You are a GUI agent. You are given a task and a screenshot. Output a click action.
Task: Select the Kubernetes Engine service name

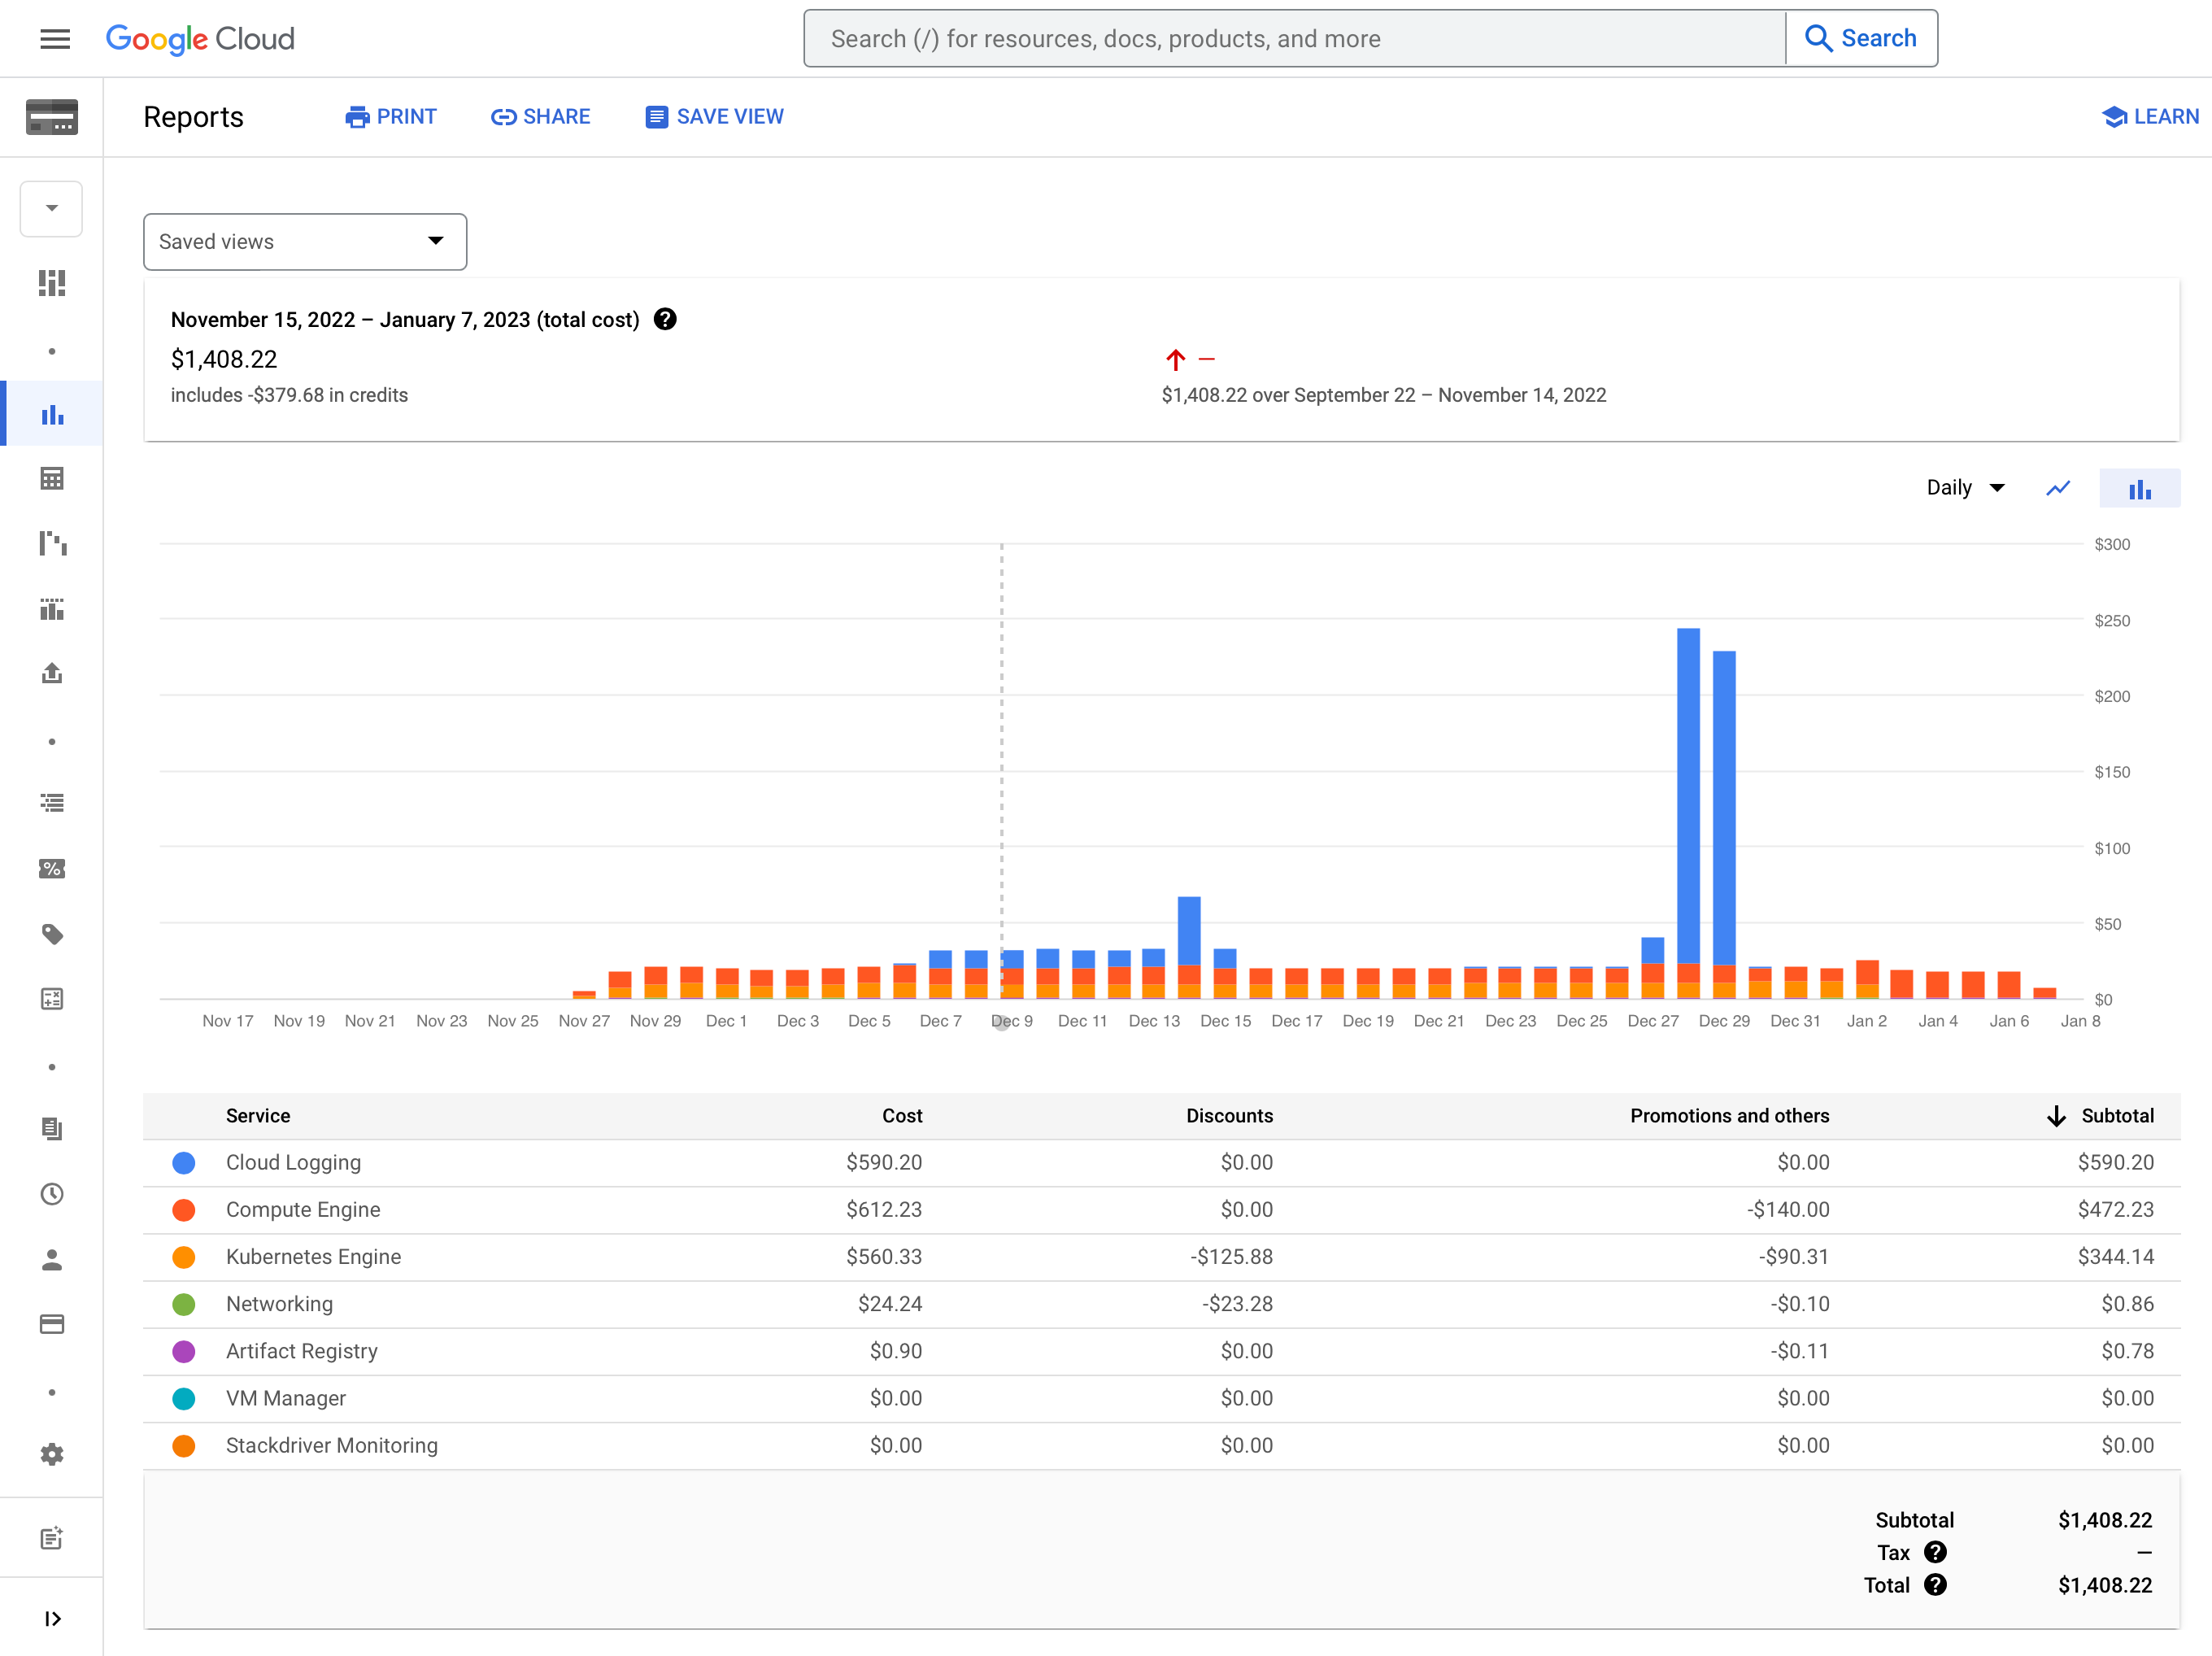click(x=313, y=1257)
